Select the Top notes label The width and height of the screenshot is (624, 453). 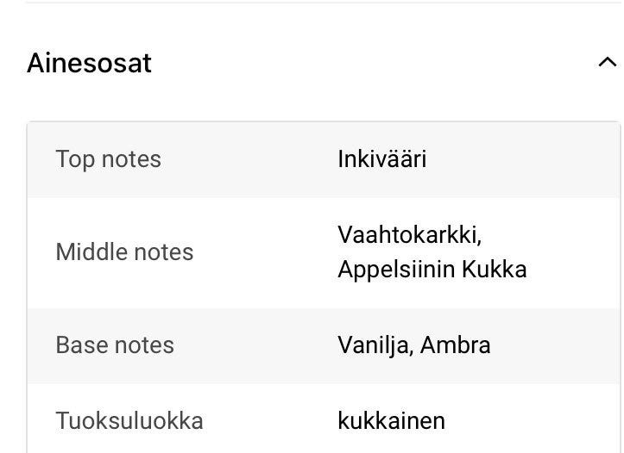[x=108, y=159]
